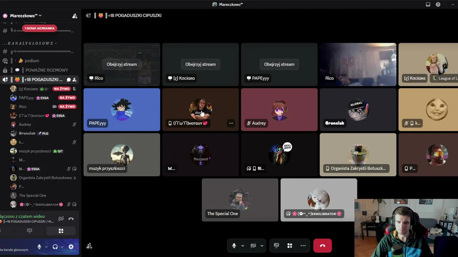Watch Rico's stream via Obejrzyj stream
Image resolution: width=458 pixels, height=257 pixels.
[x=122, y=64]
